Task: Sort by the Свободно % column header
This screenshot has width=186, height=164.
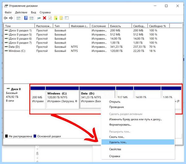Action: tap(159, 26)
